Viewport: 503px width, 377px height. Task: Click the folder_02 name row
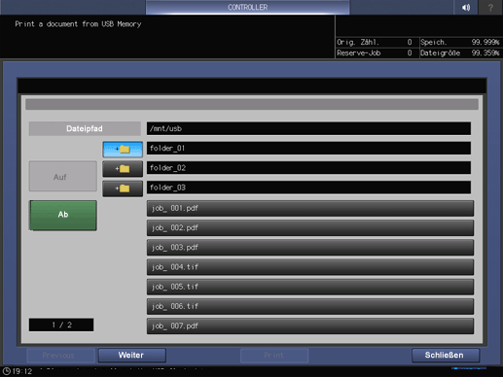[x=308, y=168]
